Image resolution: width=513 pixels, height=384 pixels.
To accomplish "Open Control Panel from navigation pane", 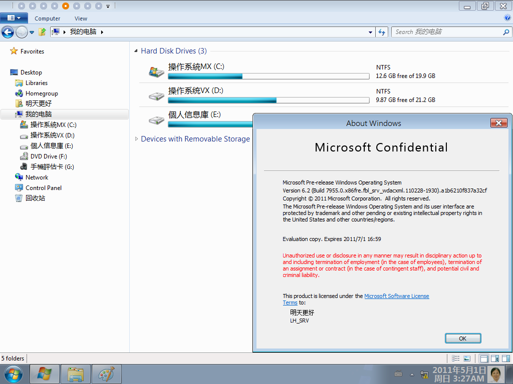I will pyautogui.click(x=44, y=188).
